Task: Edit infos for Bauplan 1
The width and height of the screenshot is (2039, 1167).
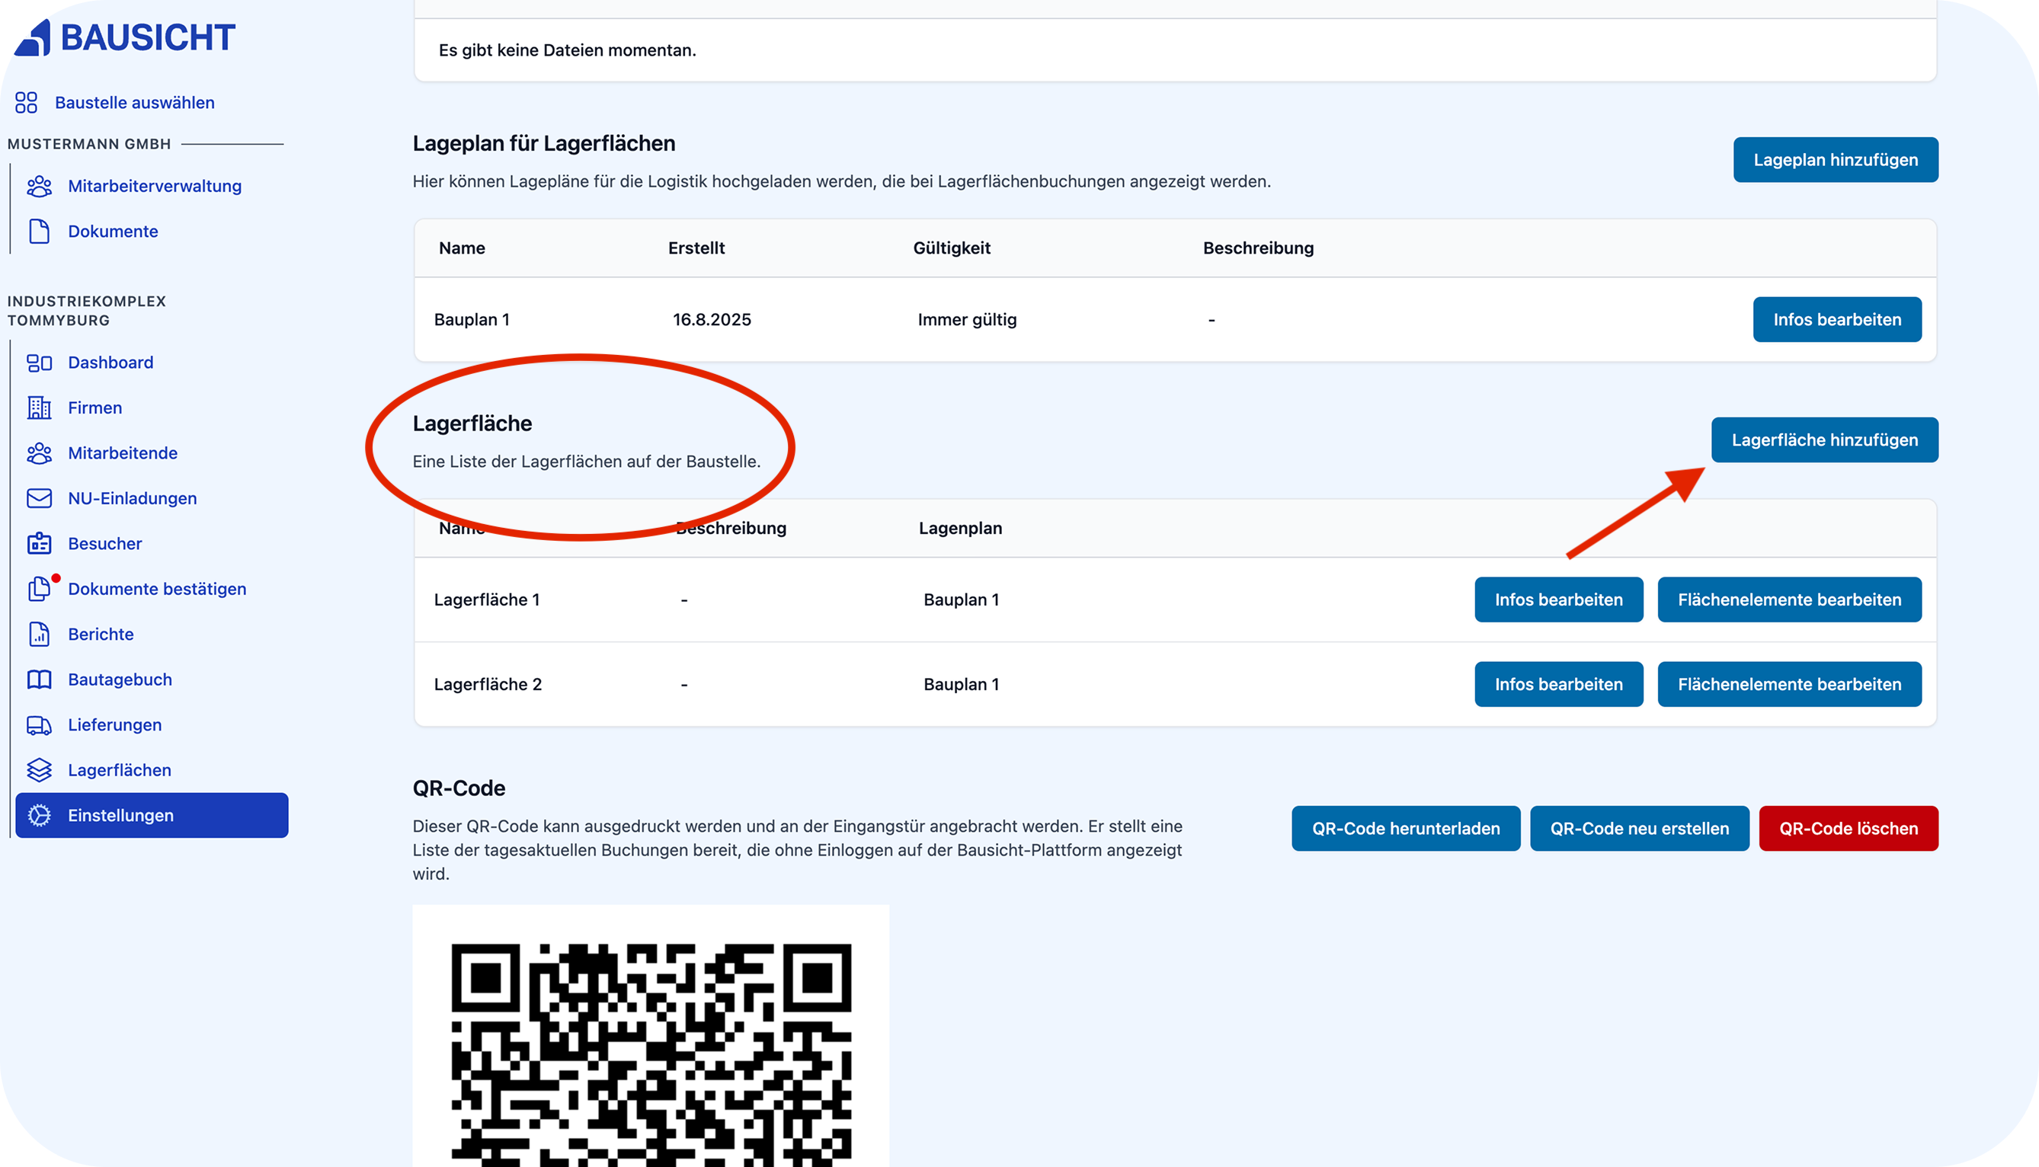Action: click(x=1837, y=319)
